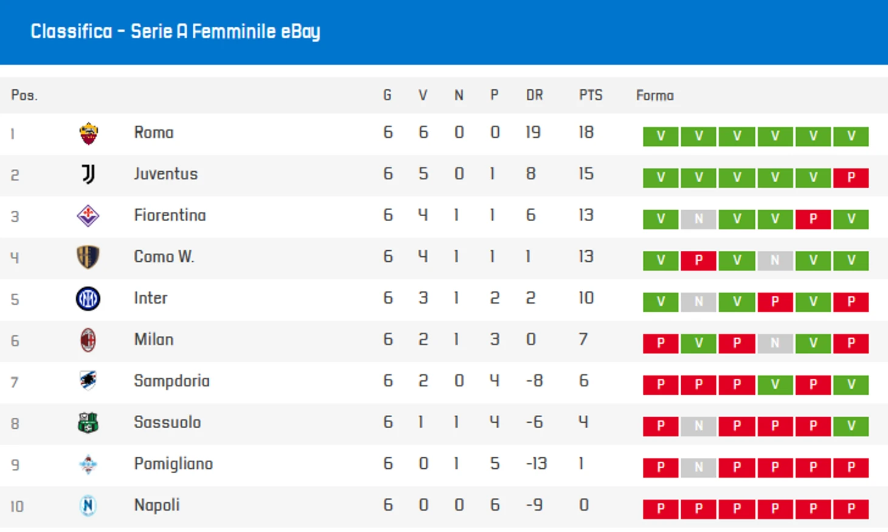Click the Como W. club crest
The width and height of the screenshot is (888, 532).
point(88,257)
